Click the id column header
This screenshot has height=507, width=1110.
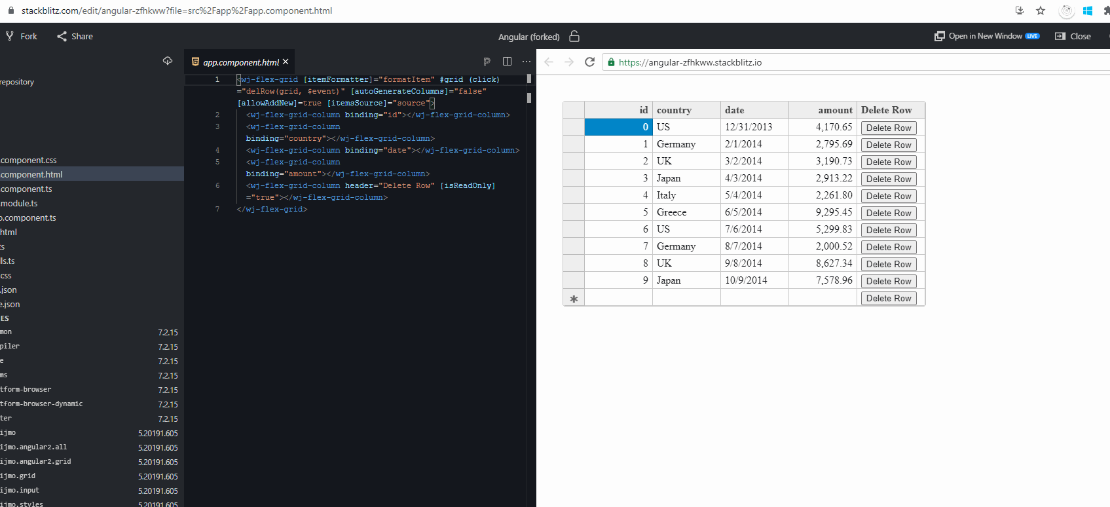618,110
